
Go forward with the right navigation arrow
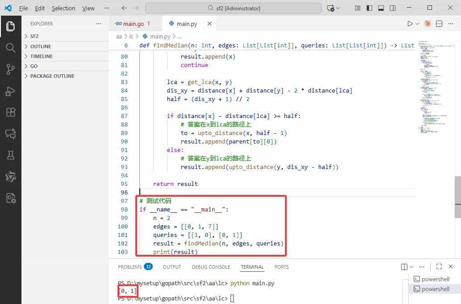pyautogui.click(x=136, y=8)
